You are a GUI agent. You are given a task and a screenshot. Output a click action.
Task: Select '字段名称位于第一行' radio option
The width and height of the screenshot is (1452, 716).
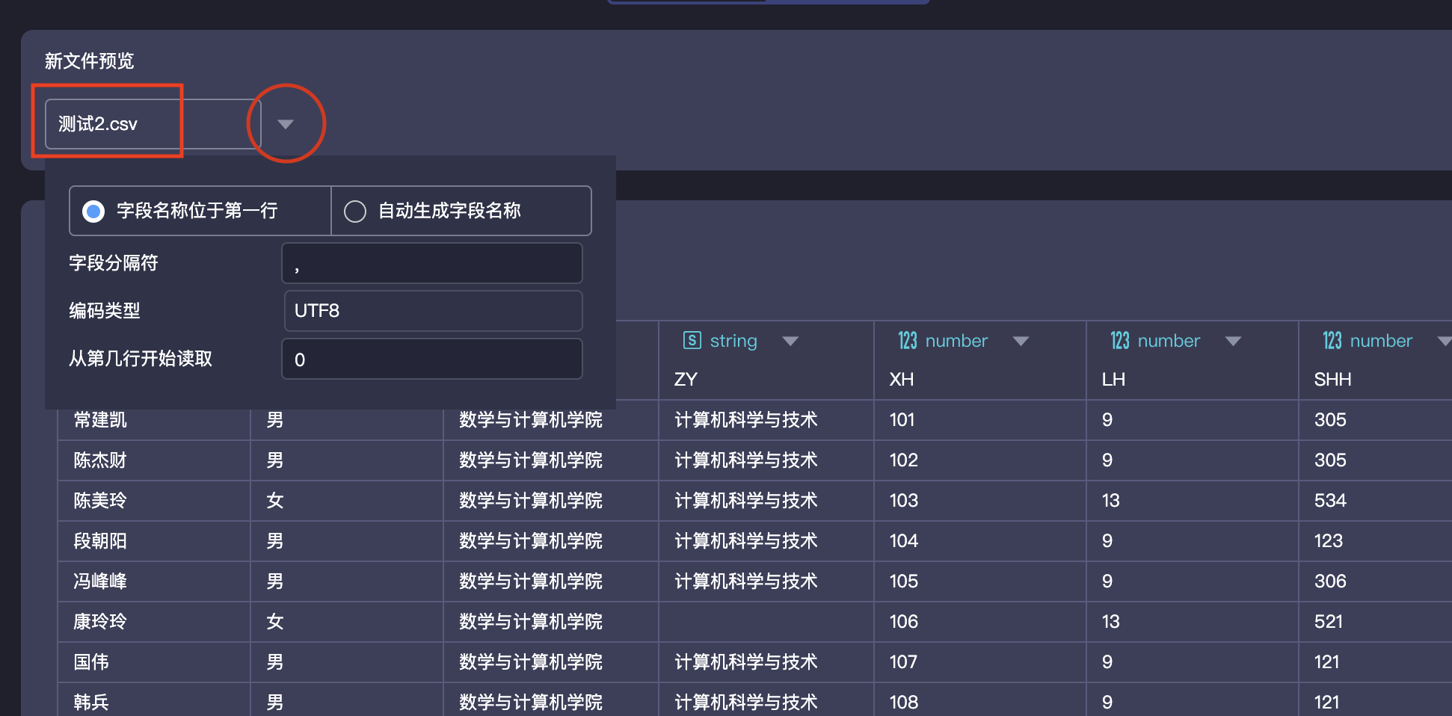(x=93, y=212)
